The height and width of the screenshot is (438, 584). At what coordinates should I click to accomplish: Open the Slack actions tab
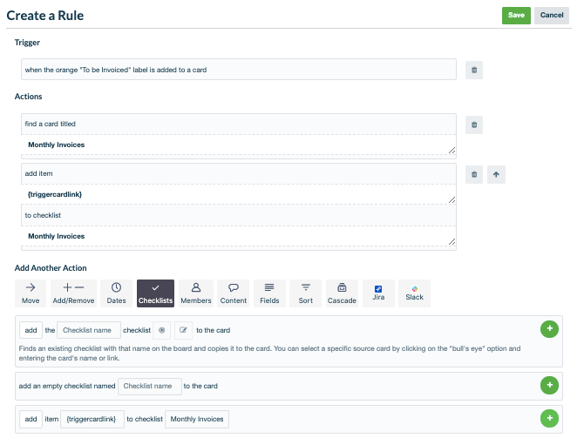414,293
